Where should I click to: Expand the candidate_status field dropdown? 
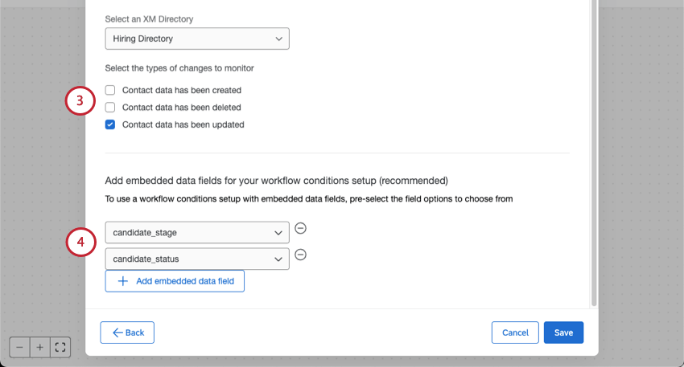click(x=197, y=259)
